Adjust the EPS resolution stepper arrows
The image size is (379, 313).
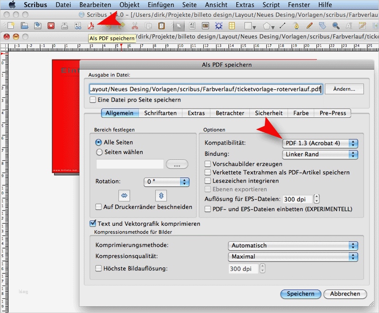[316, 199]
